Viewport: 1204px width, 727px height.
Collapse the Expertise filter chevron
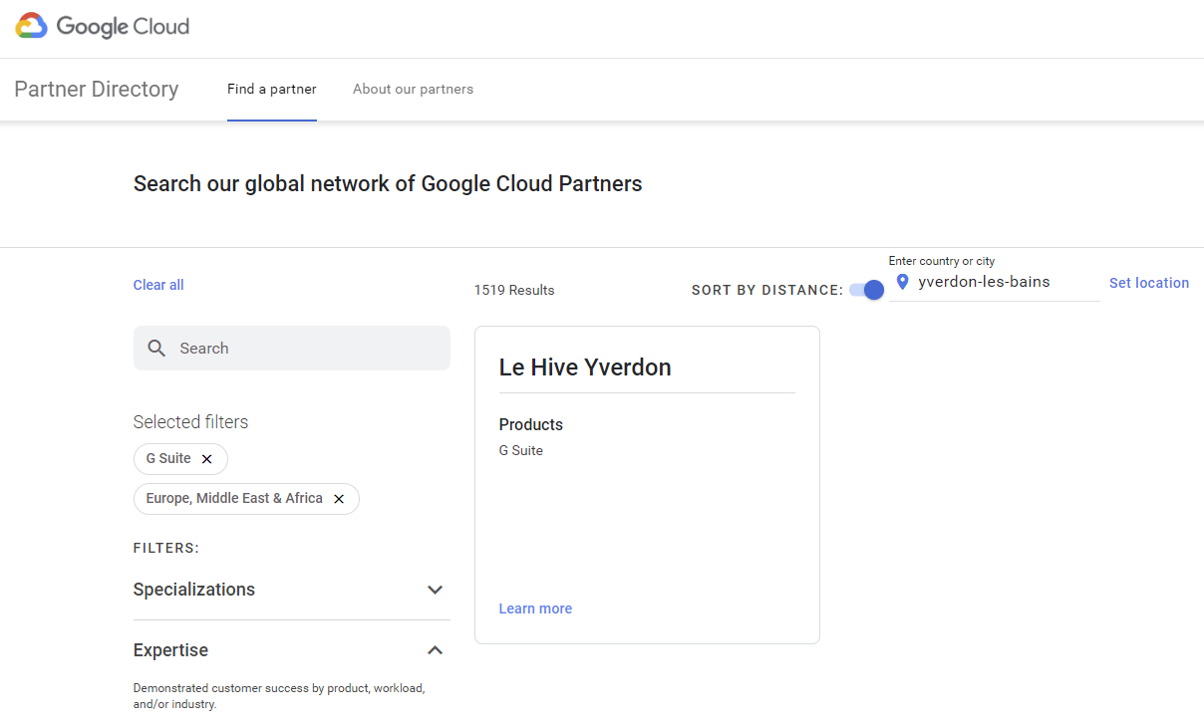pos(435,650)
